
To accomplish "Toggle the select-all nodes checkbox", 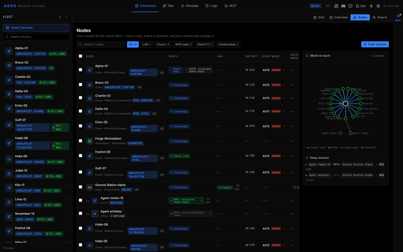I will click(x=81, y=56).
